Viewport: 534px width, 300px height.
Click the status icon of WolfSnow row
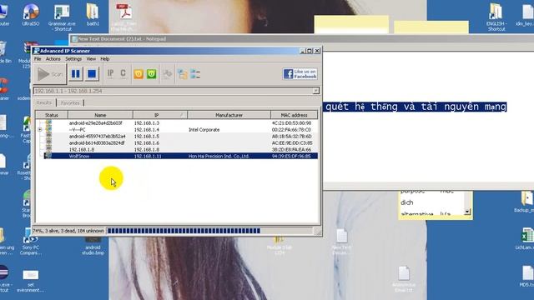(48, 156)
